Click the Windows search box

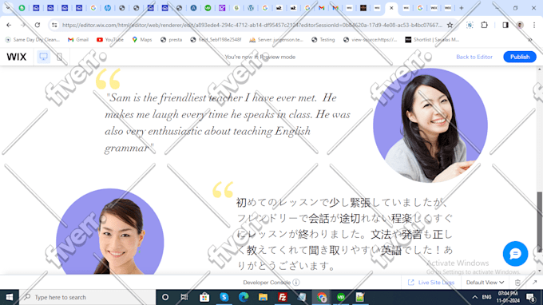pyautogui.click(x=87, y=297)
